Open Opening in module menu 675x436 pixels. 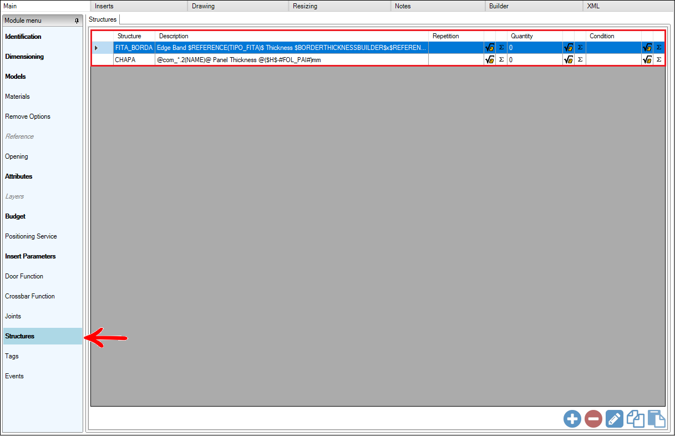(42, 156)
